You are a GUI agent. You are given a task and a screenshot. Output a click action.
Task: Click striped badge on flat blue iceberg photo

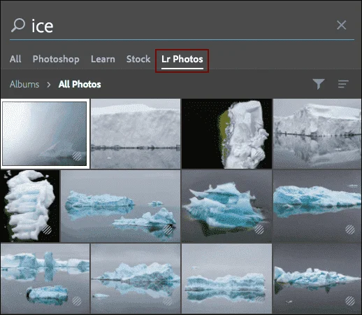click(350, 230)
